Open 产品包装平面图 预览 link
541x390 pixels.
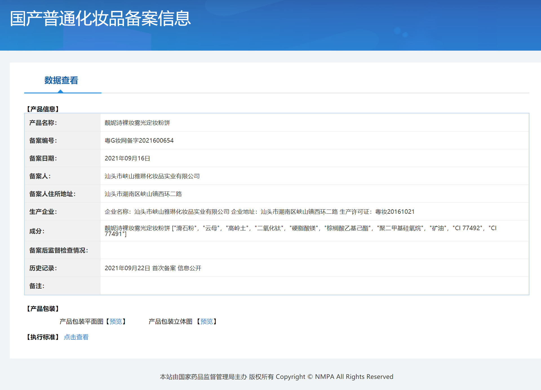(x=116, y=321)
